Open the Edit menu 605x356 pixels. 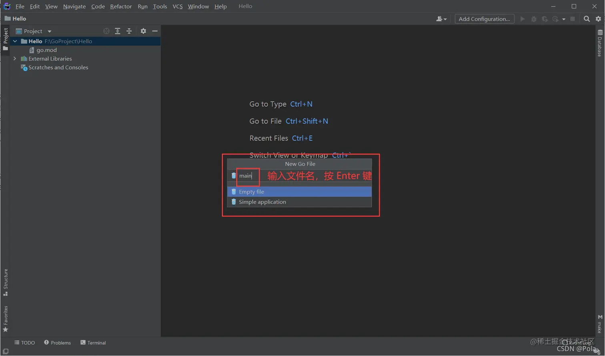click(35, 6)
